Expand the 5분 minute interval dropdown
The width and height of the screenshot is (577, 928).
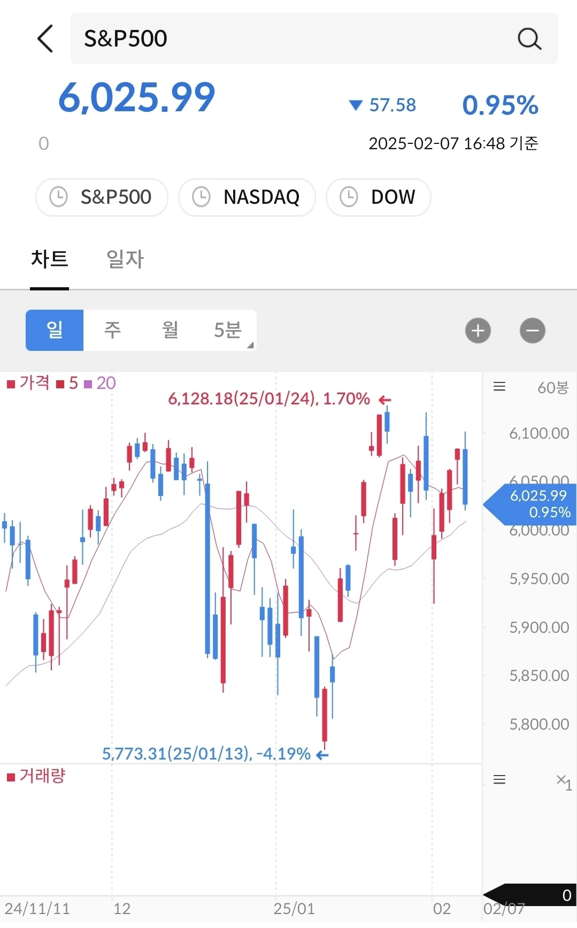tap(230, 330)
